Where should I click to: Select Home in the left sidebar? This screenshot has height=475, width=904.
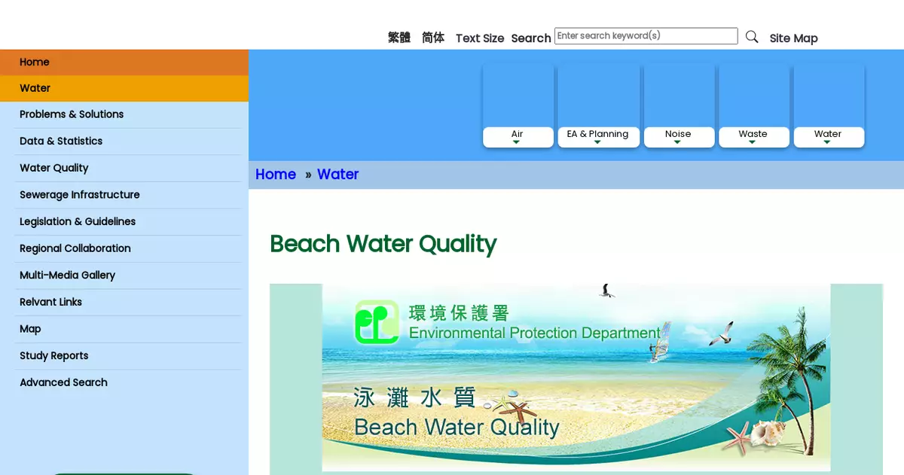[35, 62]
